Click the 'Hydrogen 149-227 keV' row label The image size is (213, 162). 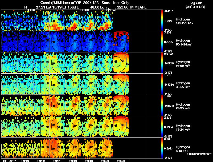185,21
